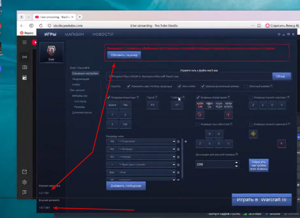Open the browser tab list chevron
Viewport: 300px width, 218px height.
pos(29,17)
